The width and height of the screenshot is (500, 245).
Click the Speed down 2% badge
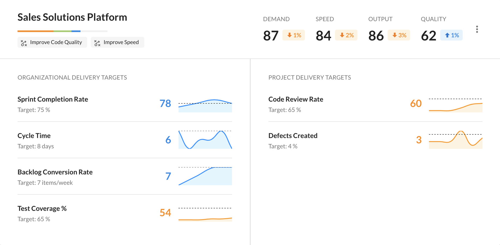tap(346, 35)
